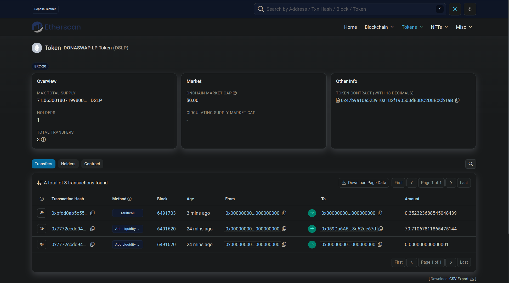The height and width of the screenshot is (283, 509).
Task: Click the DSLP token logo icon
Action: click(37, 48)
